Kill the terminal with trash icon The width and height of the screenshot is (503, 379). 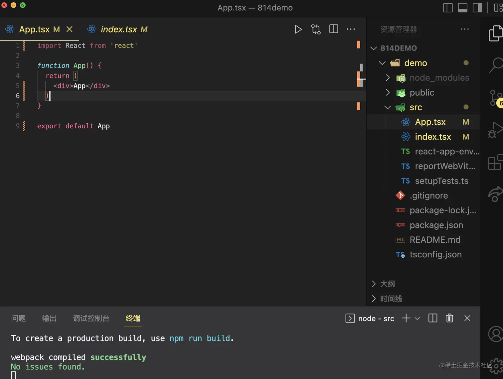click(x=449, y=318)
